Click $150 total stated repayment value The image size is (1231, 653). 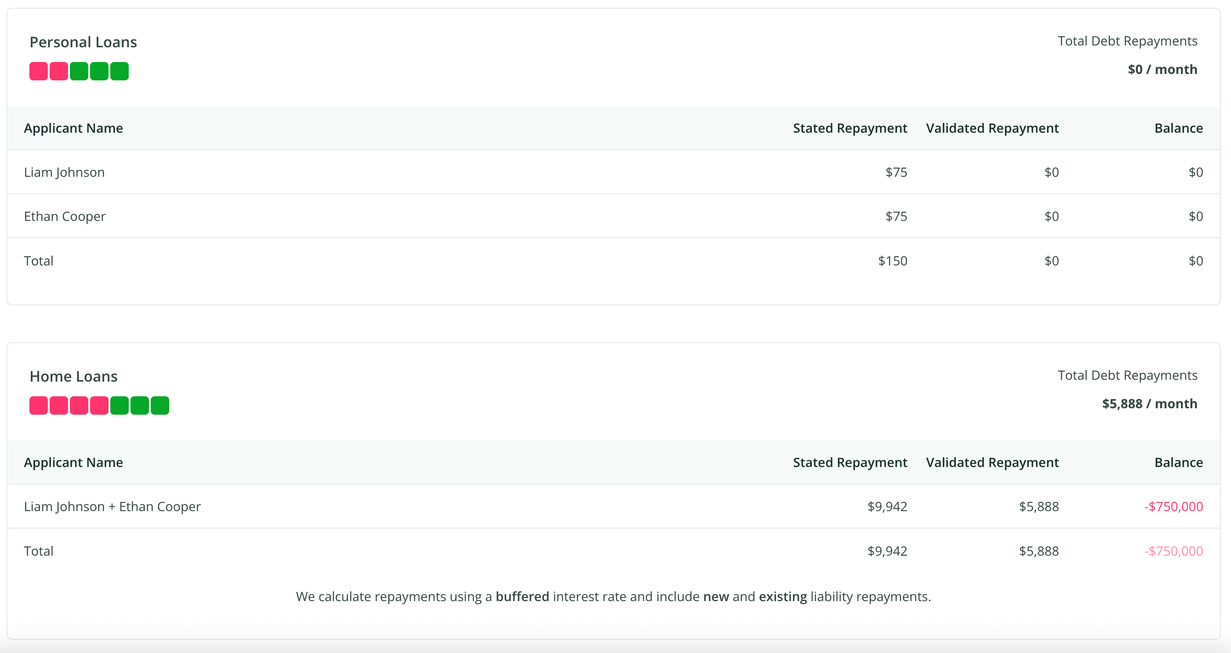892,261
